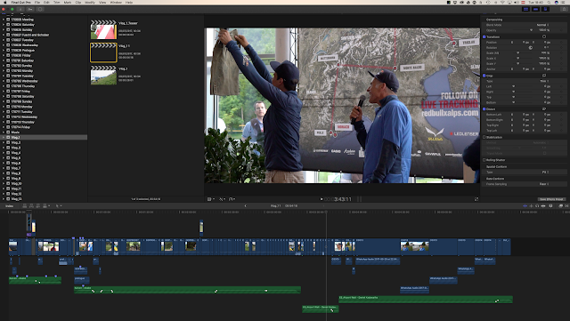The height and width of the screenshot is (321, 570).
Task: Open Spotlight search in menu bar
Action: pyautogui.click(x=549, y=2)
